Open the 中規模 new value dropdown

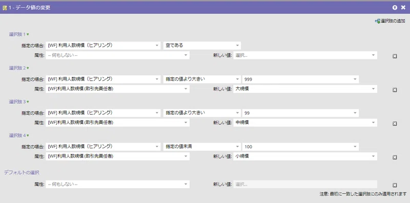click(x=305, y=122)
